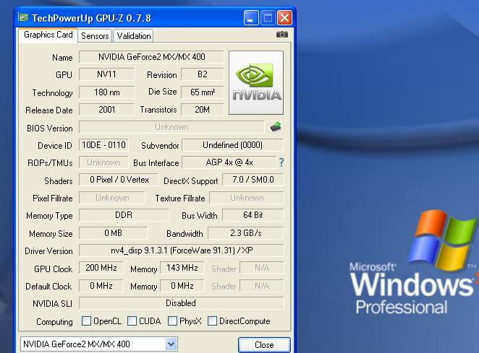Toggle the CUDA checkbox
This screenshot has width=479, height=353.
coord(132,321)
